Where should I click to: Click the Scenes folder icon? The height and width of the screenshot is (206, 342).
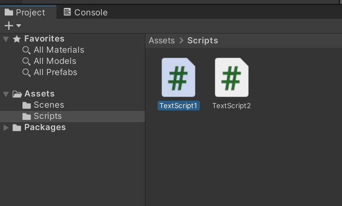tap(26, 105)
